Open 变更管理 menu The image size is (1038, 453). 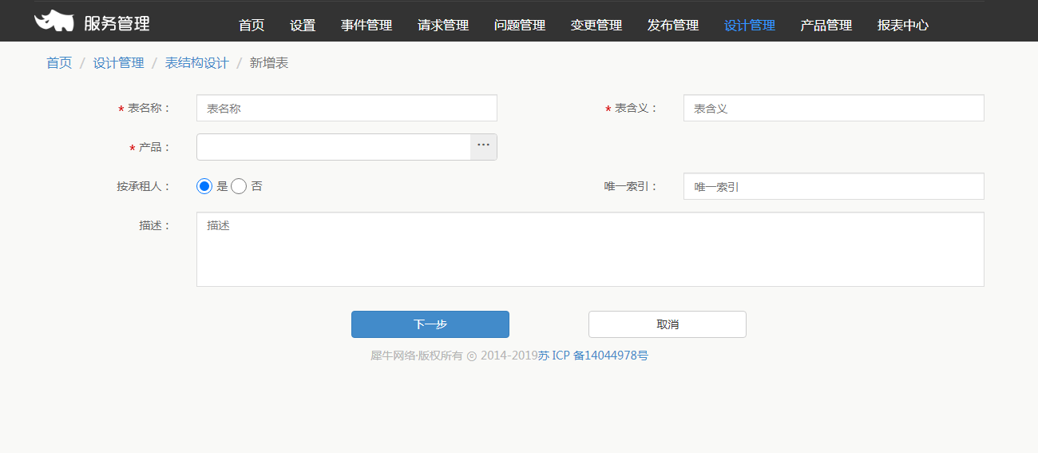(x=596, y=26)
